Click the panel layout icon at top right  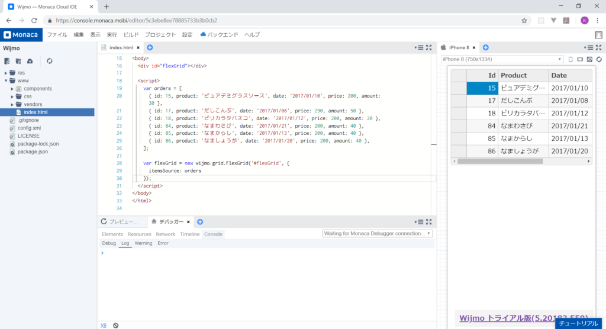599,35
